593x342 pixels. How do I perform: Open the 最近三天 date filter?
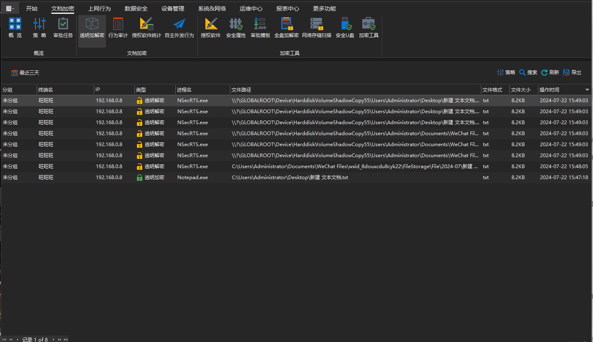[x=25, y=73]
